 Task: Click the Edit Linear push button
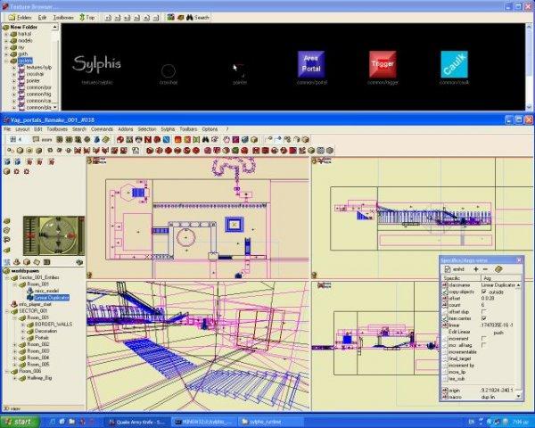(x=498, y=332)
